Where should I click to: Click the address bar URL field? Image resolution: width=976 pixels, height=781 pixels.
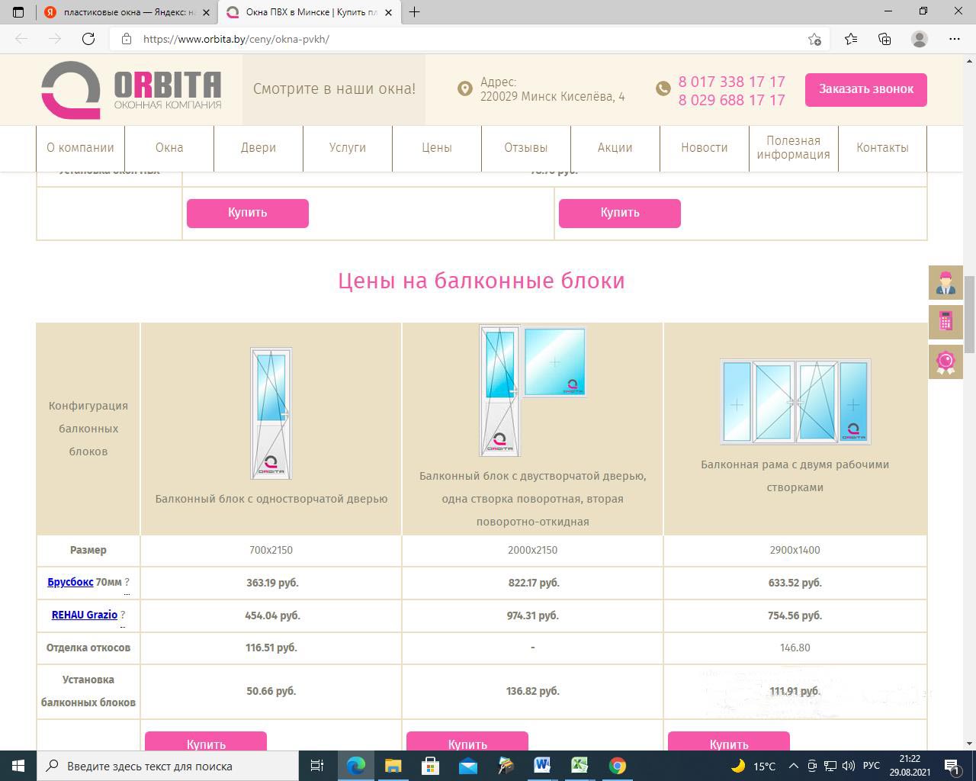[x=457, y=39]
